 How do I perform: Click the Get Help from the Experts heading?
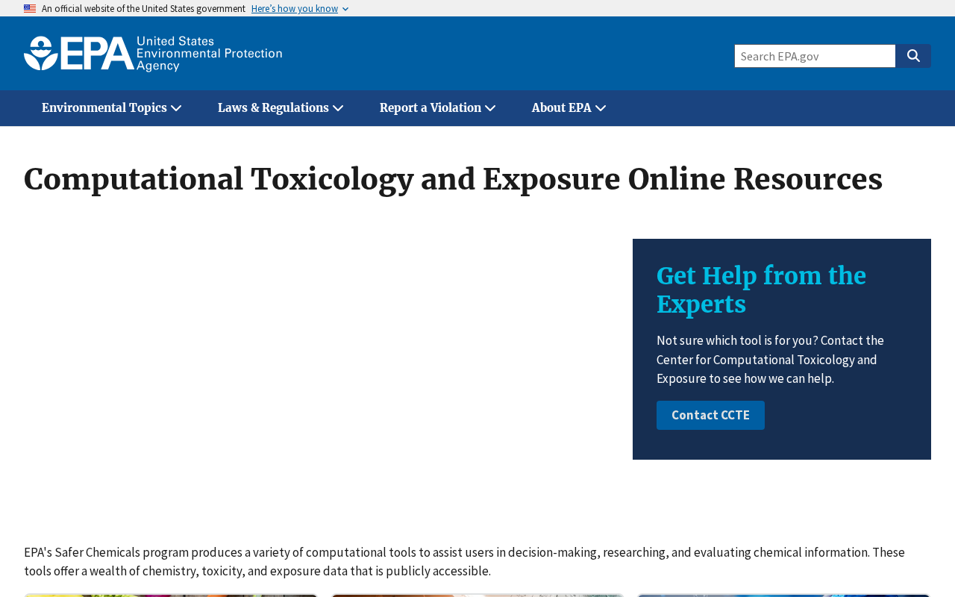761,290
